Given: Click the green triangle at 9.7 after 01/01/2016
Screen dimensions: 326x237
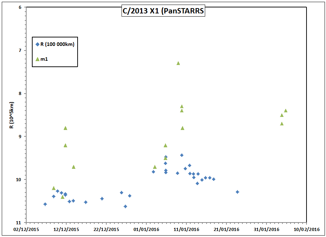Looking at the screenshot, I should (x=155, y=167).
